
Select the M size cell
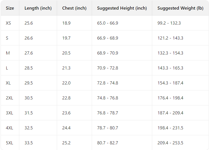click(8, 53)
